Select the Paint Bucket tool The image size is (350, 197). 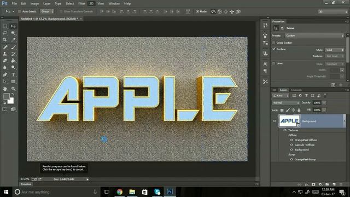coord(13,61)
